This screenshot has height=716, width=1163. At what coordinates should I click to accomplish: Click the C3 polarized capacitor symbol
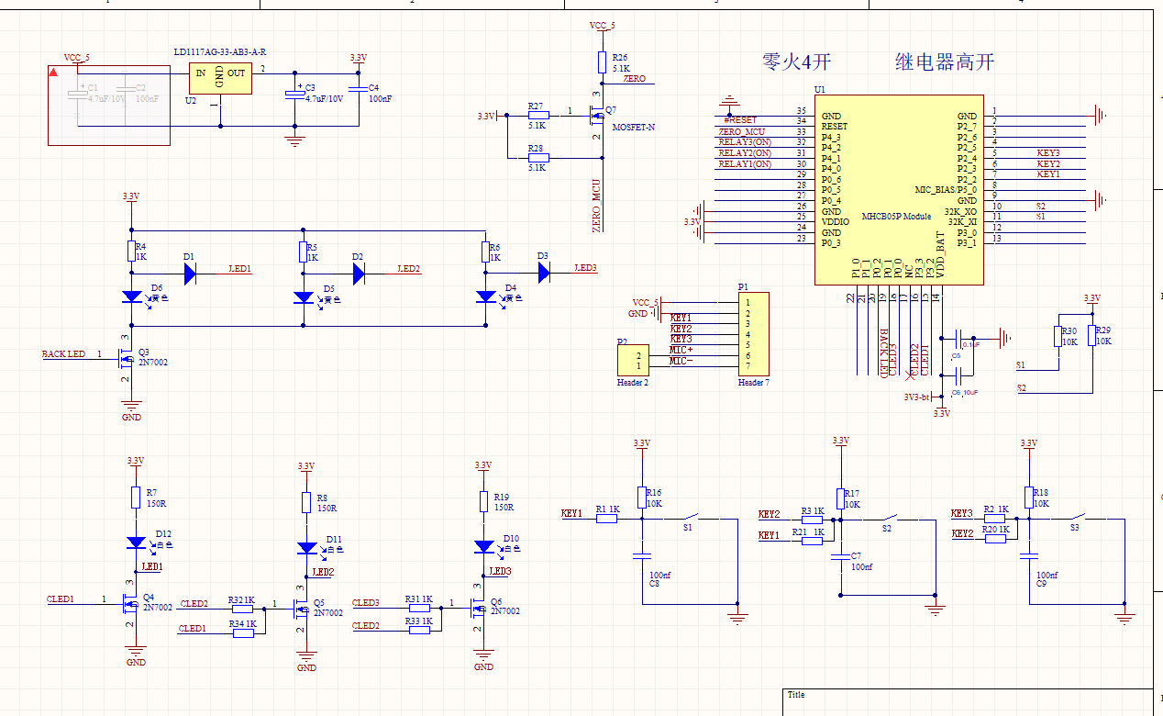pos(294,95)
